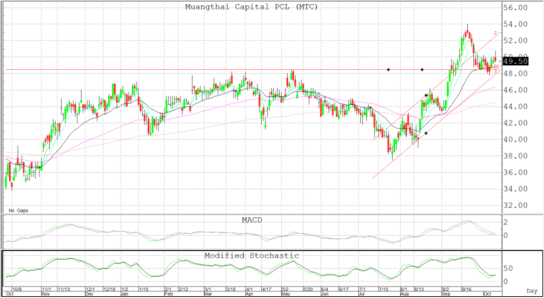
Task: Click the 4/17 date label
Action: (x=266, y=288)
